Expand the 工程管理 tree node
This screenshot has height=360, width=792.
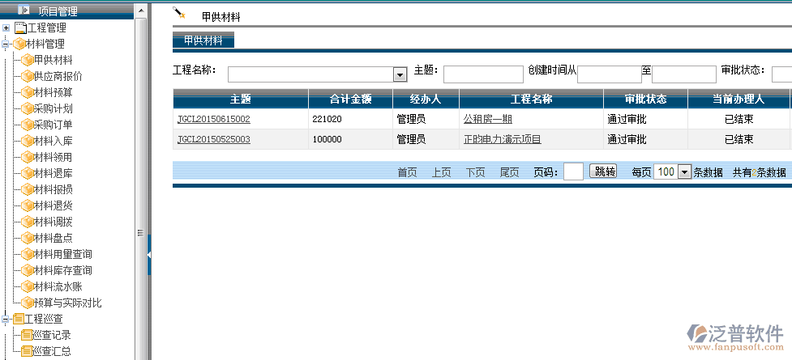(6, 28)
